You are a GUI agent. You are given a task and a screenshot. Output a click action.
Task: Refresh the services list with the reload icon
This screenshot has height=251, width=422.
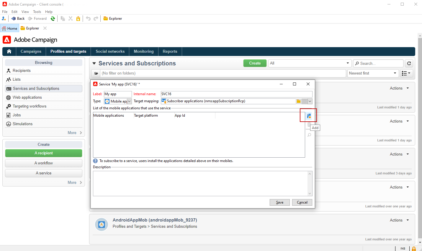tap(409, 63)
